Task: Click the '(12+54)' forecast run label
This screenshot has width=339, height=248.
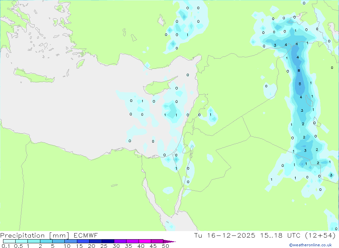Action: (x=320, y=235)
